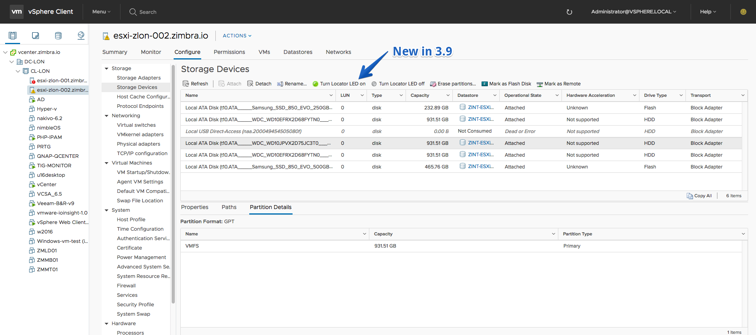Turn Locator LED on green icon
The width and height of the screenshot is (756, 335).
315,84
